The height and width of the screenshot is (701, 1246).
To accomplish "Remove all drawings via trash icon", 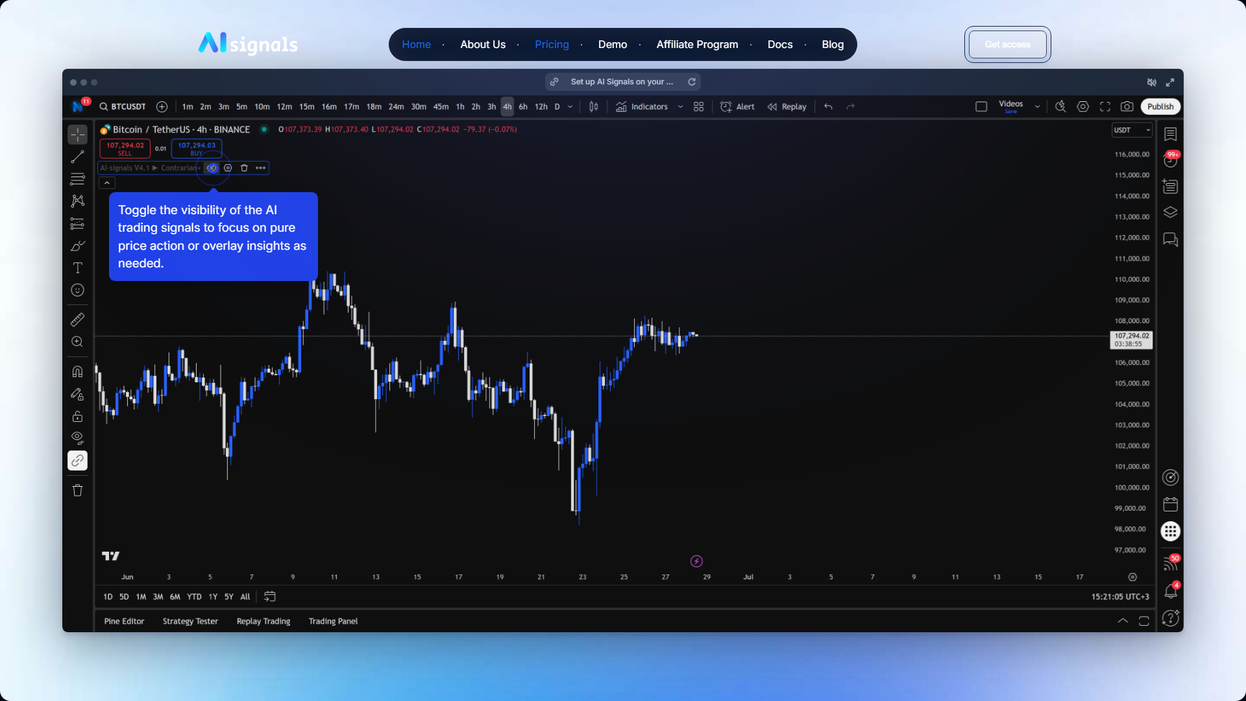I will 77,491.
